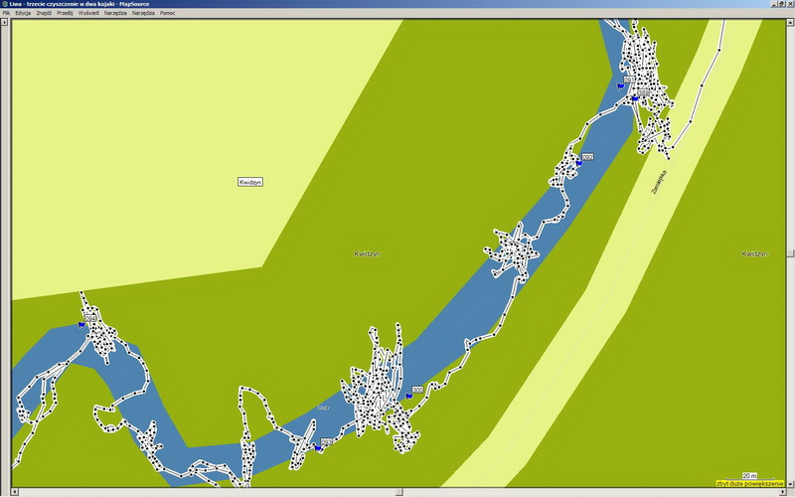
Task: Click the boxed Kwidzyn map label
Action: coord(250,182)
